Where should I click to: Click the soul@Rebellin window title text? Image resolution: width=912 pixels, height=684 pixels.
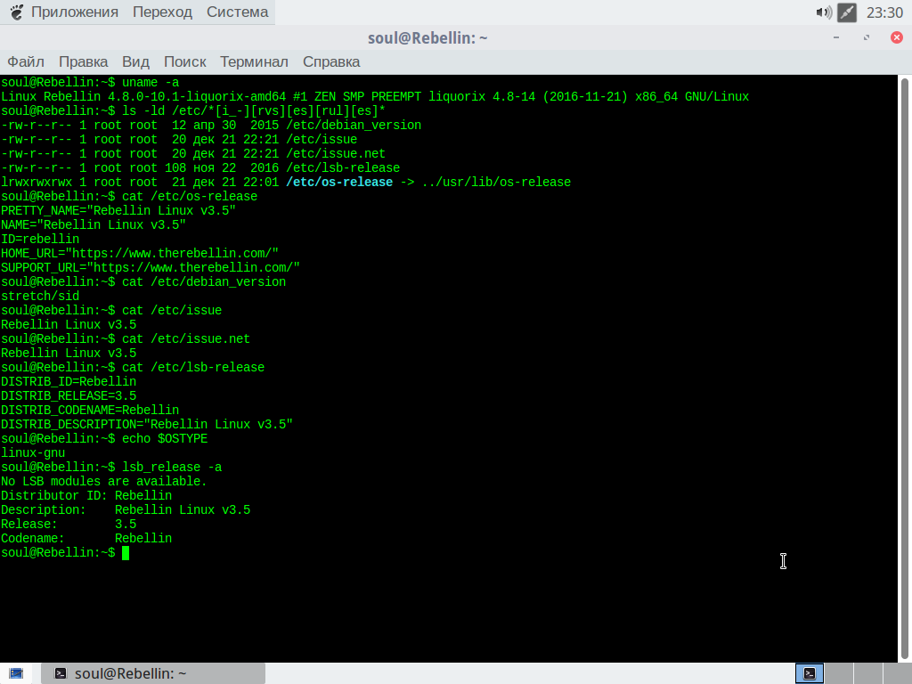point(427,37)
